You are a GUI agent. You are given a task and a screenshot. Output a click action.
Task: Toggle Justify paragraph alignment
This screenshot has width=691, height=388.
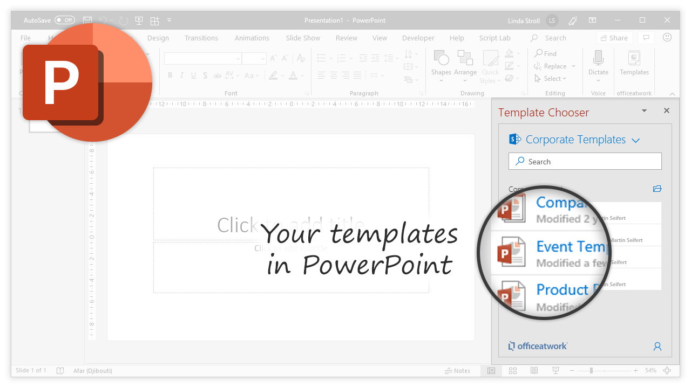point(357,75)
